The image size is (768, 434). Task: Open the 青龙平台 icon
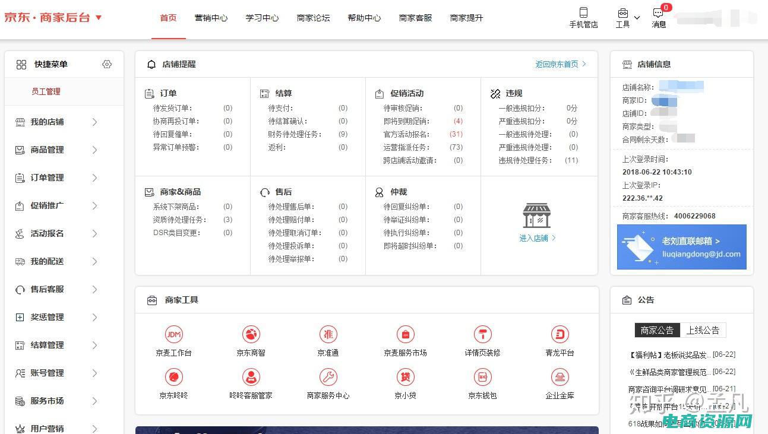560,334
